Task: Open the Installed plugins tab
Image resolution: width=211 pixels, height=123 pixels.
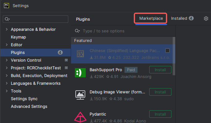Action: click(x=182, y=18)
